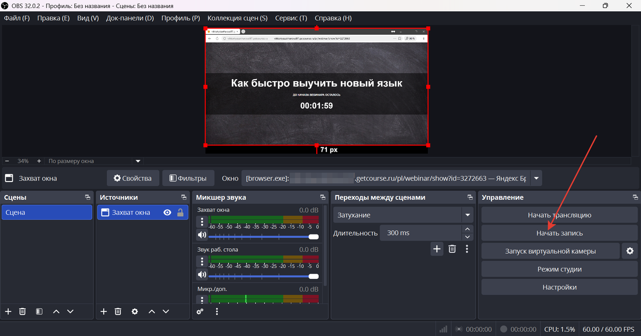This screenshot has width=641, height=336.
Task: Click the Настройки button
Action: (x=559, y=287)
